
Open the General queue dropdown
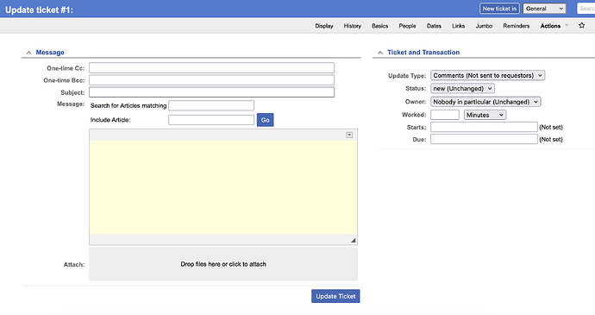(544, 9)
